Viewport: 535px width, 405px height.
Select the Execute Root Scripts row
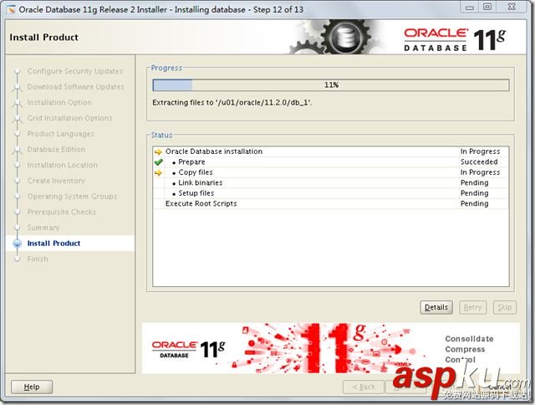click(x=331, y=203)
